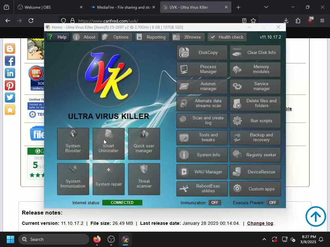Share page on Facebook
Image resolution: width=330 pixels, height=247 pixels.
[x=10, y=61]
